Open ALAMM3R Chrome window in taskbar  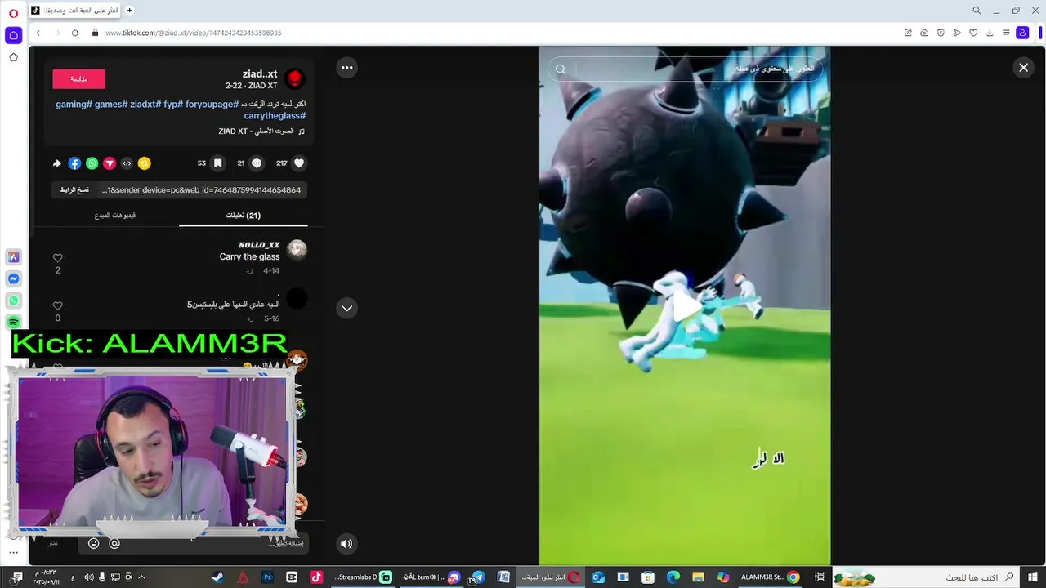(x=771, y=577)
